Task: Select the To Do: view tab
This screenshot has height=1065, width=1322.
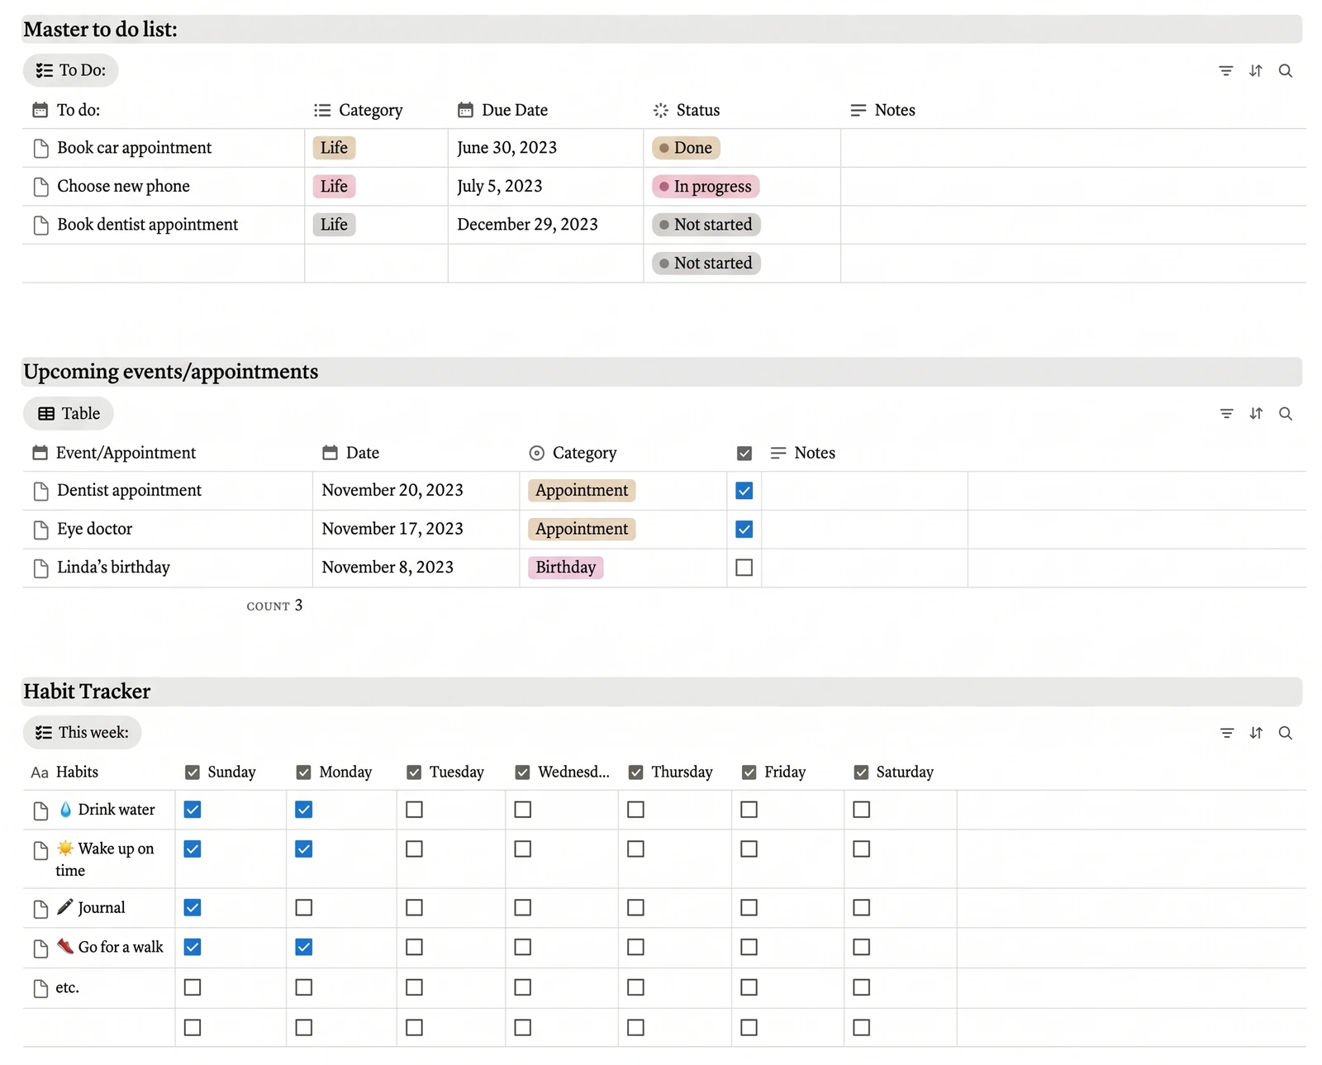Action: pyautogui.click(x=71, y=70)
